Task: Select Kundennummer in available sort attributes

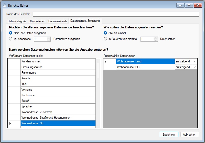Action: pyautogui.click(x=58, y=61)
